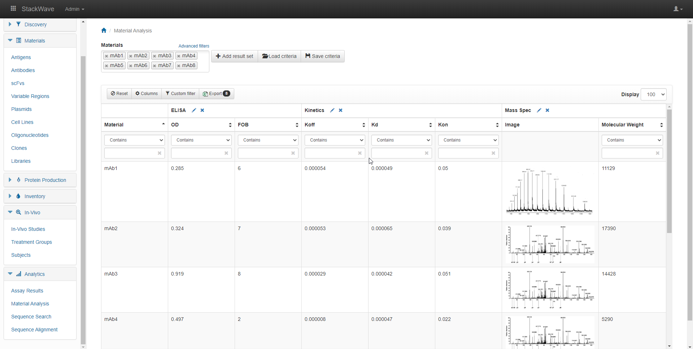Viewport: 693px width, 349px height.
Task: Sort by Molecular Weight column
Action: (x=661, y=125)
